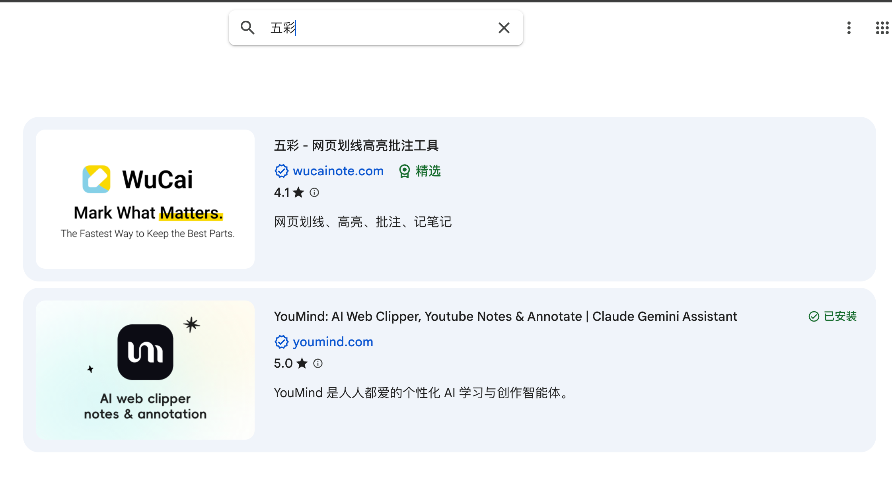Click the 精选 featured ribbon icon
Image resolution: width=892 pixels, height=477 pixels.
pos(405,171)
